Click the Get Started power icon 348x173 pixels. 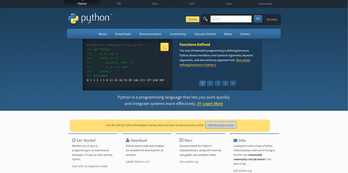(x=74, y=140)
